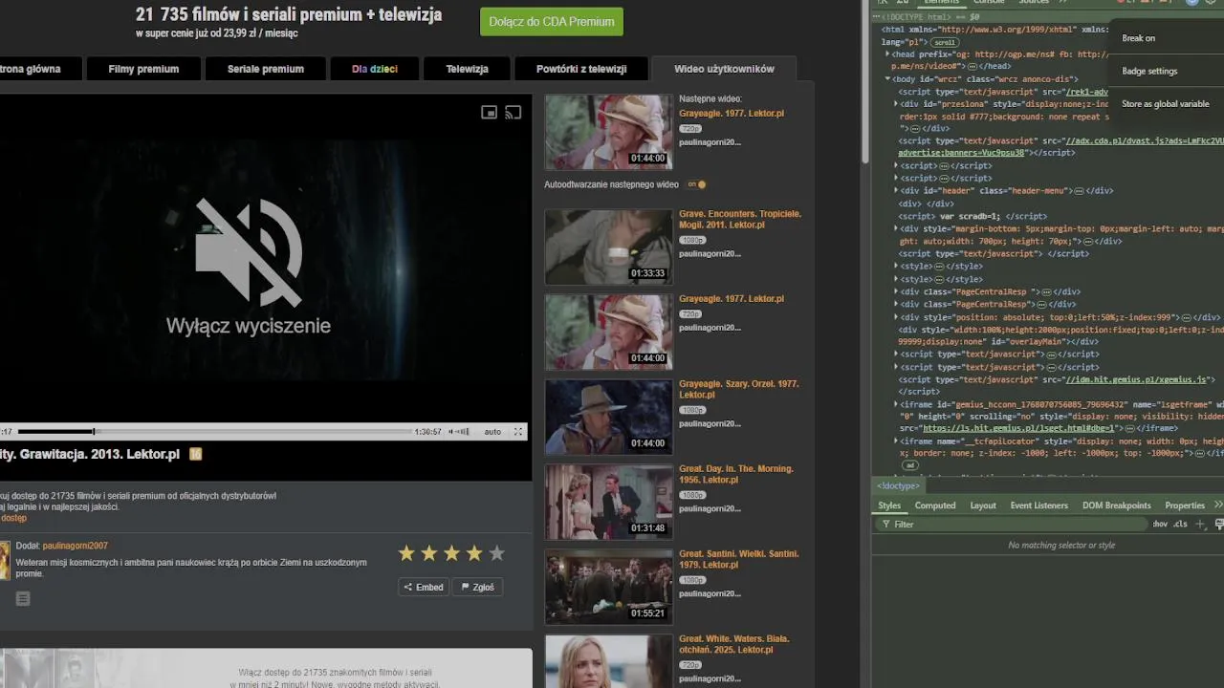Viewport: 1224px width, 688px height.
Task: Expand the div id="header" node
Action: point(896,190)
